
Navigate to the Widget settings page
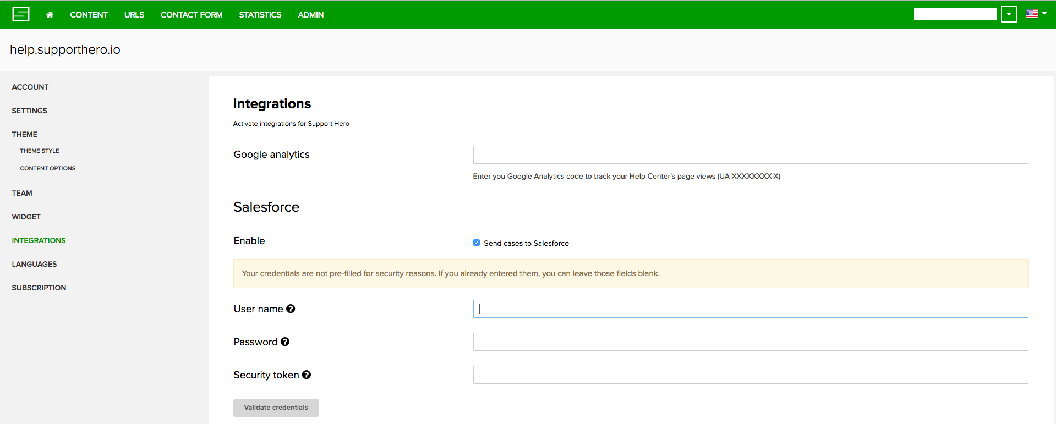point(26,217)
